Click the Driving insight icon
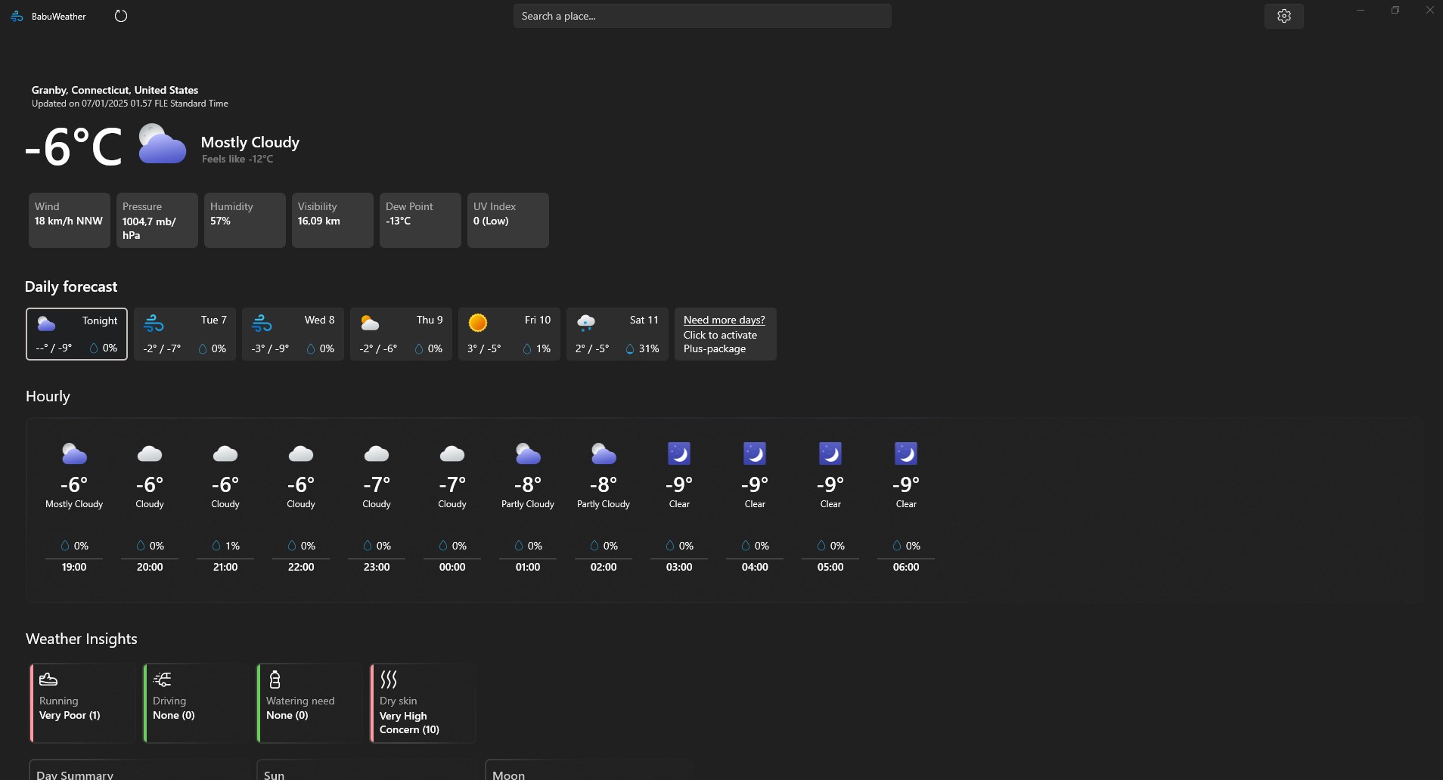 click(x=162, y=679)
